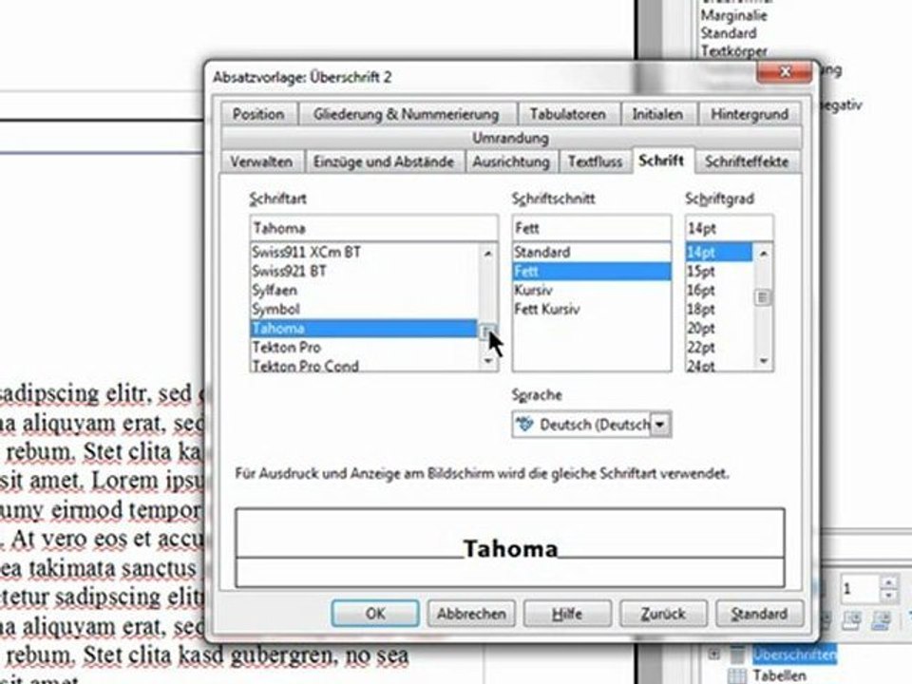Decrease the navigator page number spinner

click(x=888, y=597)
